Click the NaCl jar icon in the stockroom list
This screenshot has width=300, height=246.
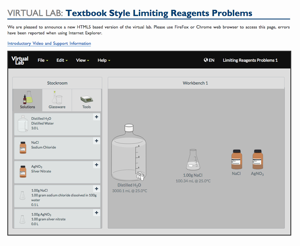[23, 147]
